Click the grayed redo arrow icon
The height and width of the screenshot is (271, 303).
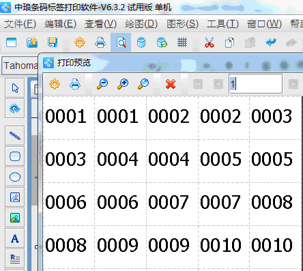(x=291, y=42)
